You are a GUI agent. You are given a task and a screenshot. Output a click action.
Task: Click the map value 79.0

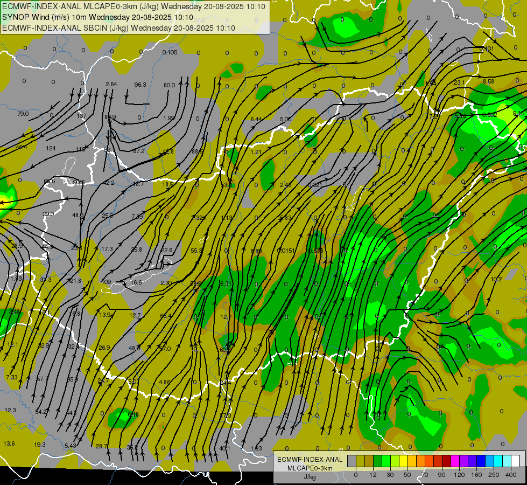pyautogui.click(x=23, y=114)
